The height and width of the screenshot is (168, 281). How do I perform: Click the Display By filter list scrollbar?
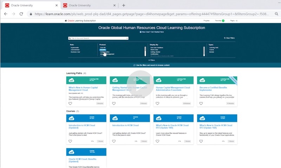[204, 51]
